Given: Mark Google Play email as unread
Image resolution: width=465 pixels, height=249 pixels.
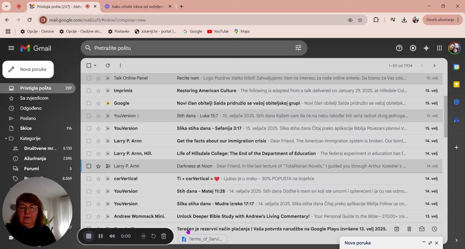Looking at the screenshot, I should [x=422, y=229].
